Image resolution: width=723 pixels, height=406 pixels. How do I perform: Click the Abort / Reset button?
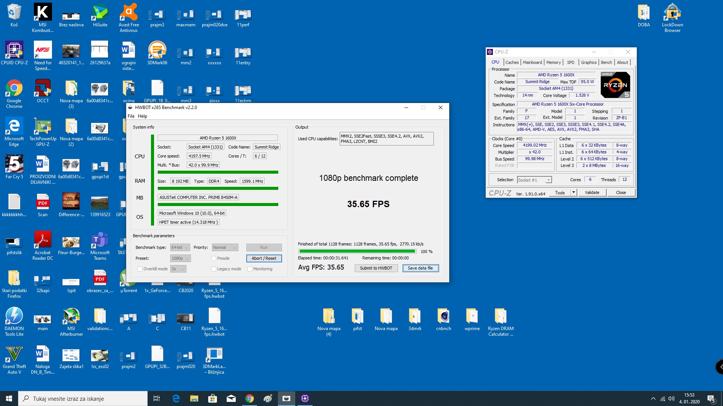pyautogui.click(x=264, y=258)
